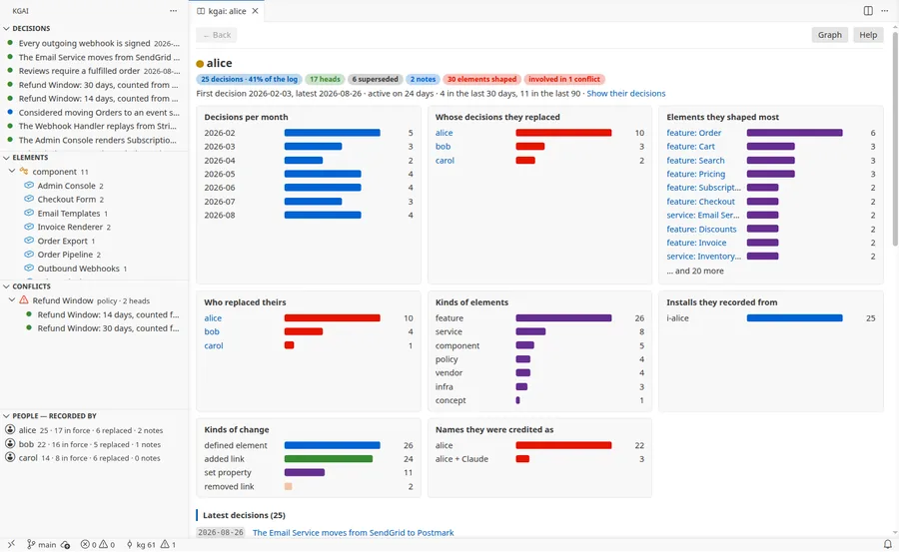Image resolution: width=899 pixels, height=552 pixels.
Task: Click the book icon on kgai: alice tab
Action: coord(201,11)
